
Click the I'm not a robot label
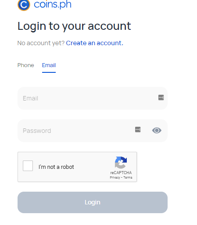(x=56, y=167)
